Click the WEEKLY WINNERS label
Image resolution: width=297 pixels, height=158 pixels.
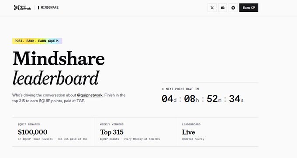pos(112,124)
